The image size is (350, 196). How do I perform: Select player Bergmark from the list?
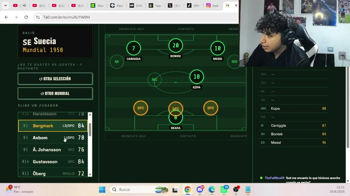coord(53,126)
